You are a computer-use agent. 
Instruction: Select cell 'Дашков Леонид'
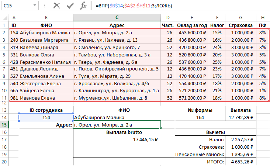point(46,69)
